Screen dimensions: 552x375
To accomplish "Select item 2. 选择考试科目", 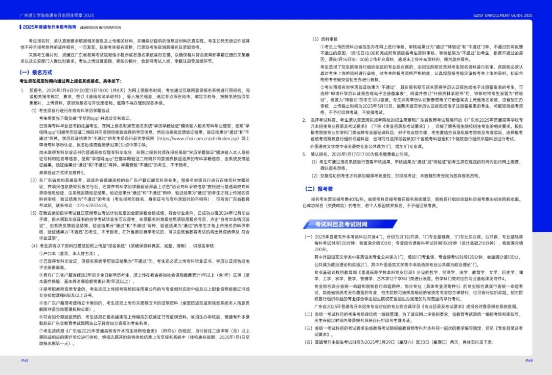I will 412,129.
